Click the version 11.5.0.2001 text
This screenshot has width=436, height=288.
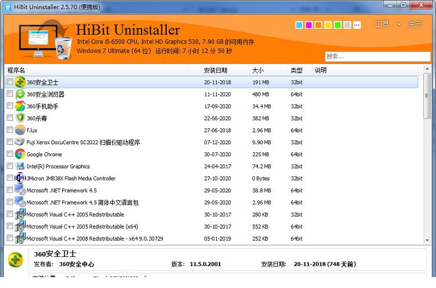[x=205, y=264]
